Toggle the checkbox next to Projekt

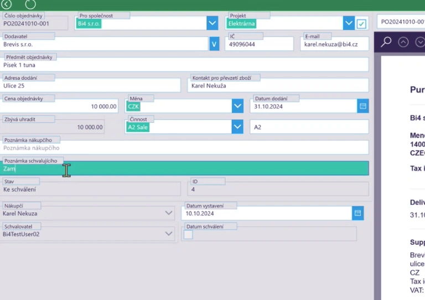(361, 24)
